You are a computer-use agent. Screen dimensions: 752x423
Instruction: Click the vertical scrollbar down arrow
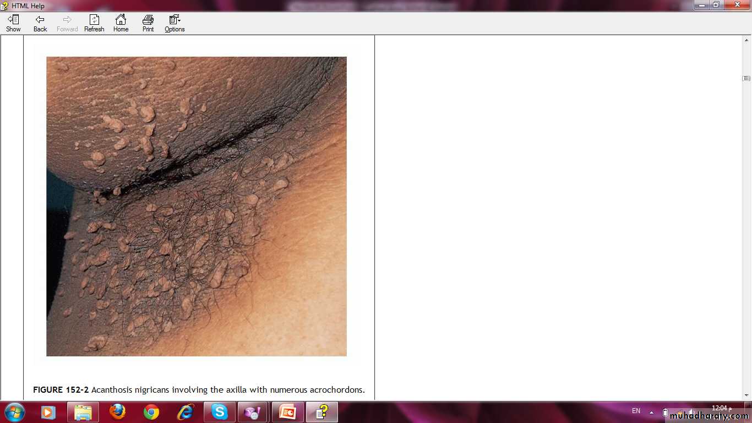pos(746,395)
